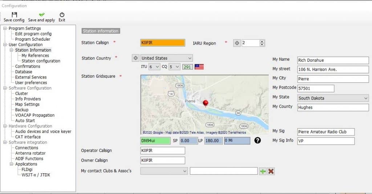Select VOACAP Propagation in sidebar
Image resolution: width=372 pixels, height=194 pixels.
point(35,115)
